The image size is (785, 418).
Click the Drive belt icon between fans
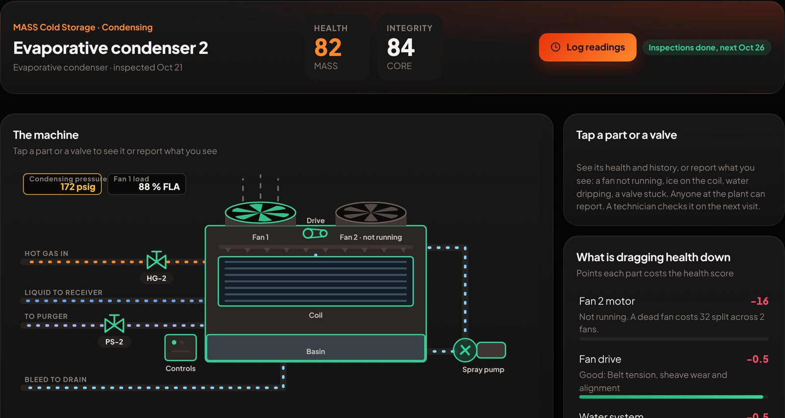(315, 233)
